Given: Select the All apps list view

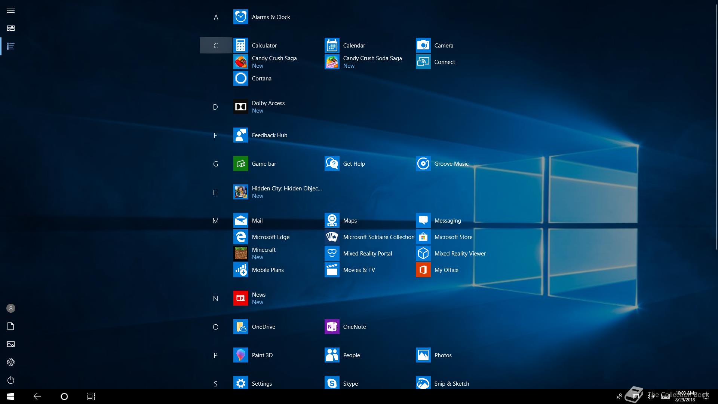Looking at the screenshot, I should (x=11, y=46).
